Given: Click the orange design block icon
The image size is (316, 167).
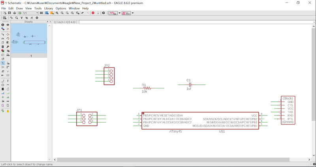Looking at the screenshot, I should [x=52, y=13].
